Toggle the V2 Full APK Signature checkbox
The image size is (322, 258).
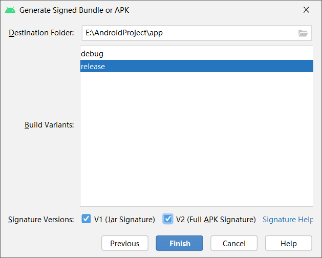168,219
